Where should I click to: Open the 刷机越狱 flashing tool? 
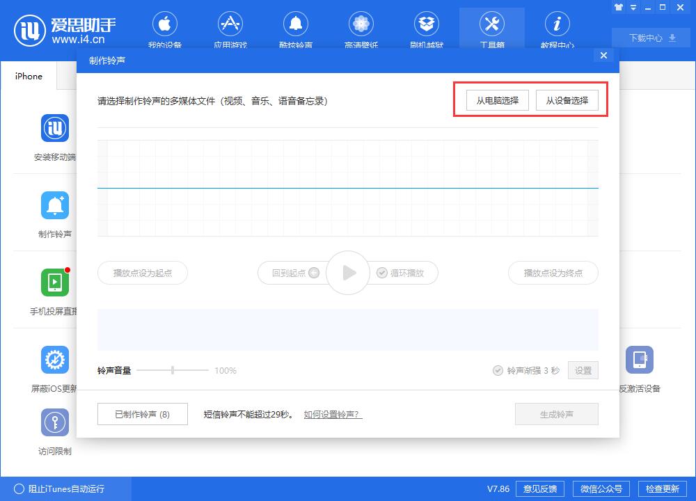tap(427, 28)
